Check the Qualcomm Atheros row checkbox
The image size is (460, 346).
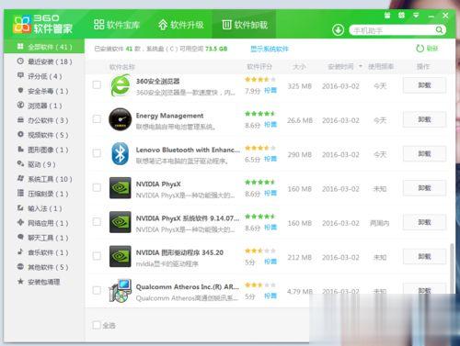[97, 290]
